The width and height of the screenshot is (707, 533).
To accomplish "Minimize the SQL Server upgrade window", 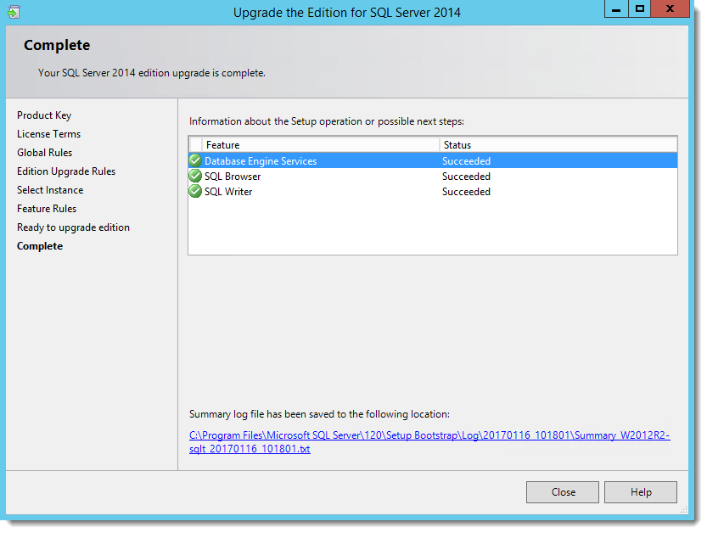I will pyautogui.click(x=616, y=9).
